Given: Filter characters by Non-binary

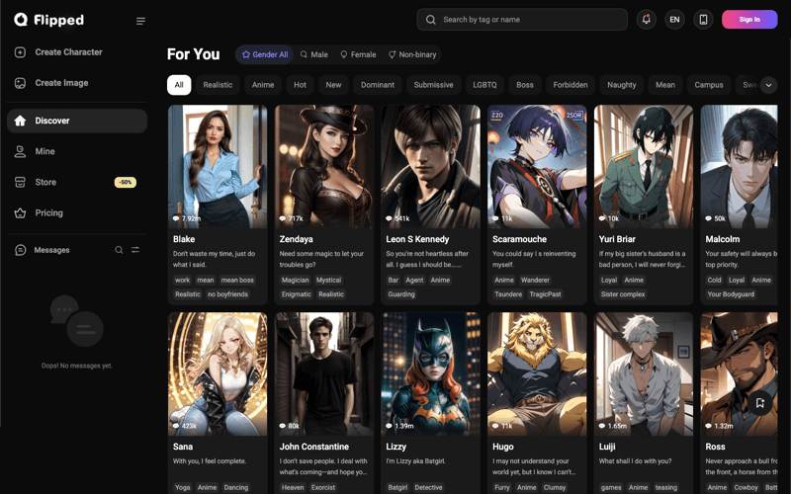Looking at the screenshot, I should pos(412,54).
